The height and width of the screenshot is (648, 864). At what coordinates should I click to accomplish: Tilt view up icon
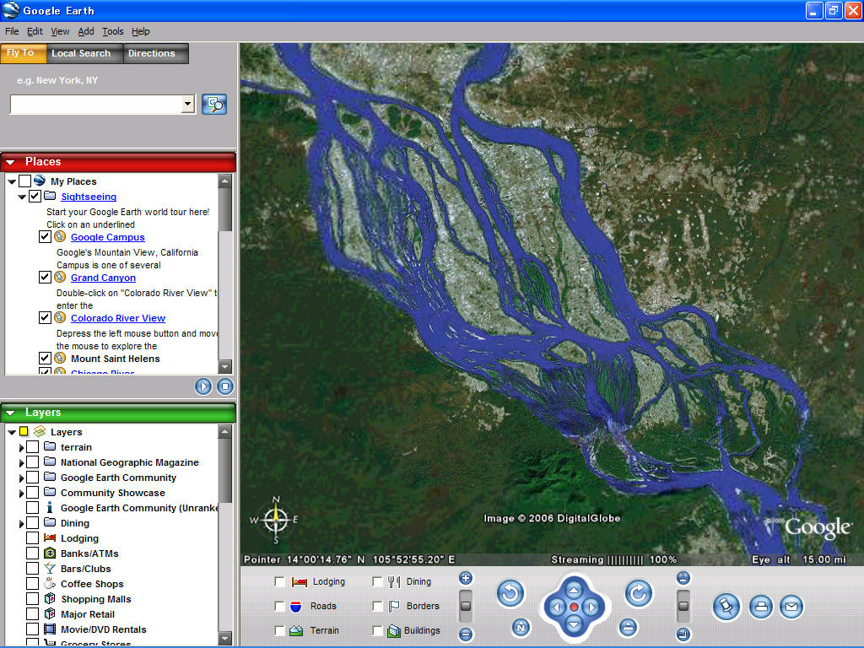coord(683,578)
